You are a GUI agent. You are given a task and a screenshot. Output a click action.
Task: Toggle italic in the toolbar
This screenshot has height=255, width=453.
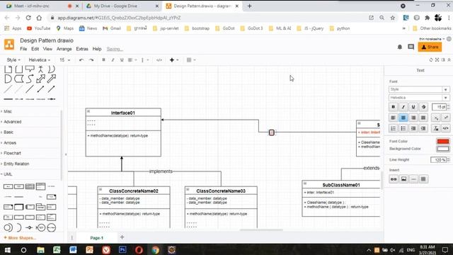point(113,59)
